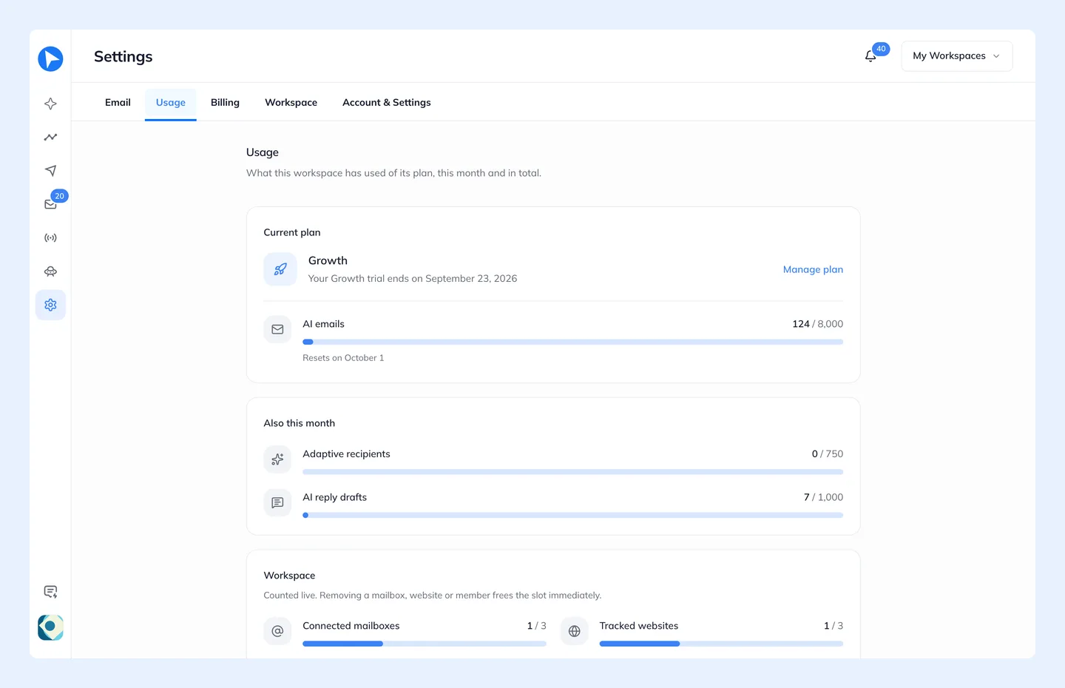Go to the Account & Settings tab

[387, 103]
